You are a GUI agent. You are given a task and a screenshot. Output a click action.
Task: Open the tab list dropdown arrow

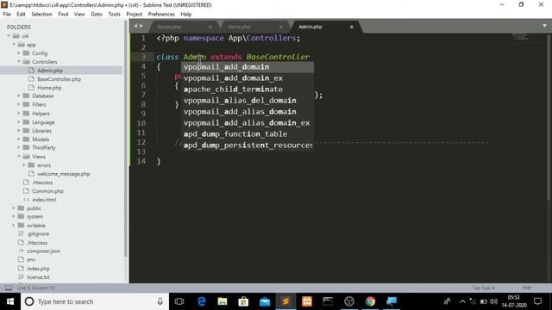(x=544, y=26)
